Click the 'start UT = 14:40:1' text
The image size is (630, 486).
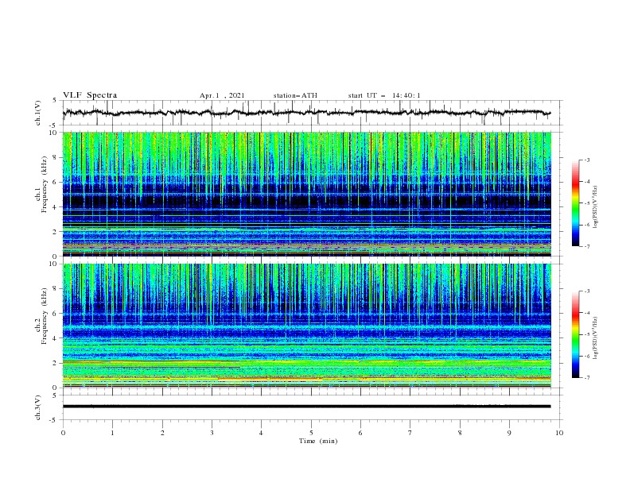384,95
